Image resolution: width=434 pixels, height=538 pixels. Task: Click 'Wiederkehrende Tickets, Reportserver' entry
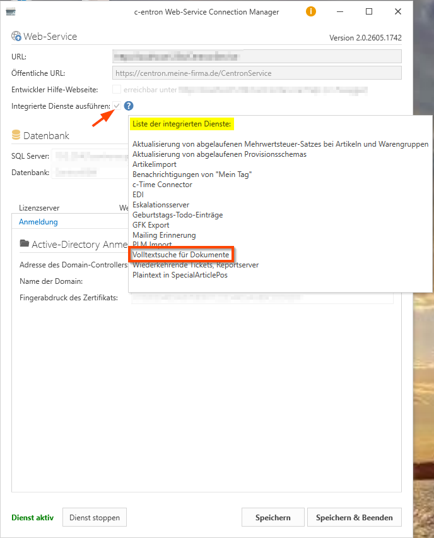pyautogui.click(x=196, y=265)
